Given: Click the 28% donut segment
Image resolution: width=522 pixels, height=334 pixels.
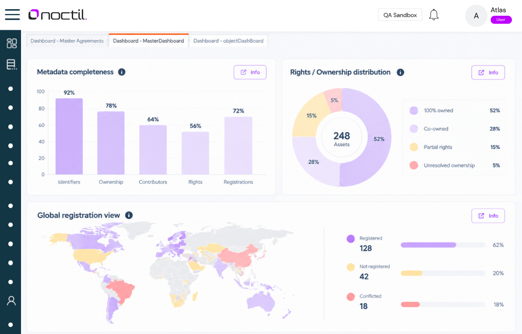Looking at the screenshot, I should (x=314, y=162).
